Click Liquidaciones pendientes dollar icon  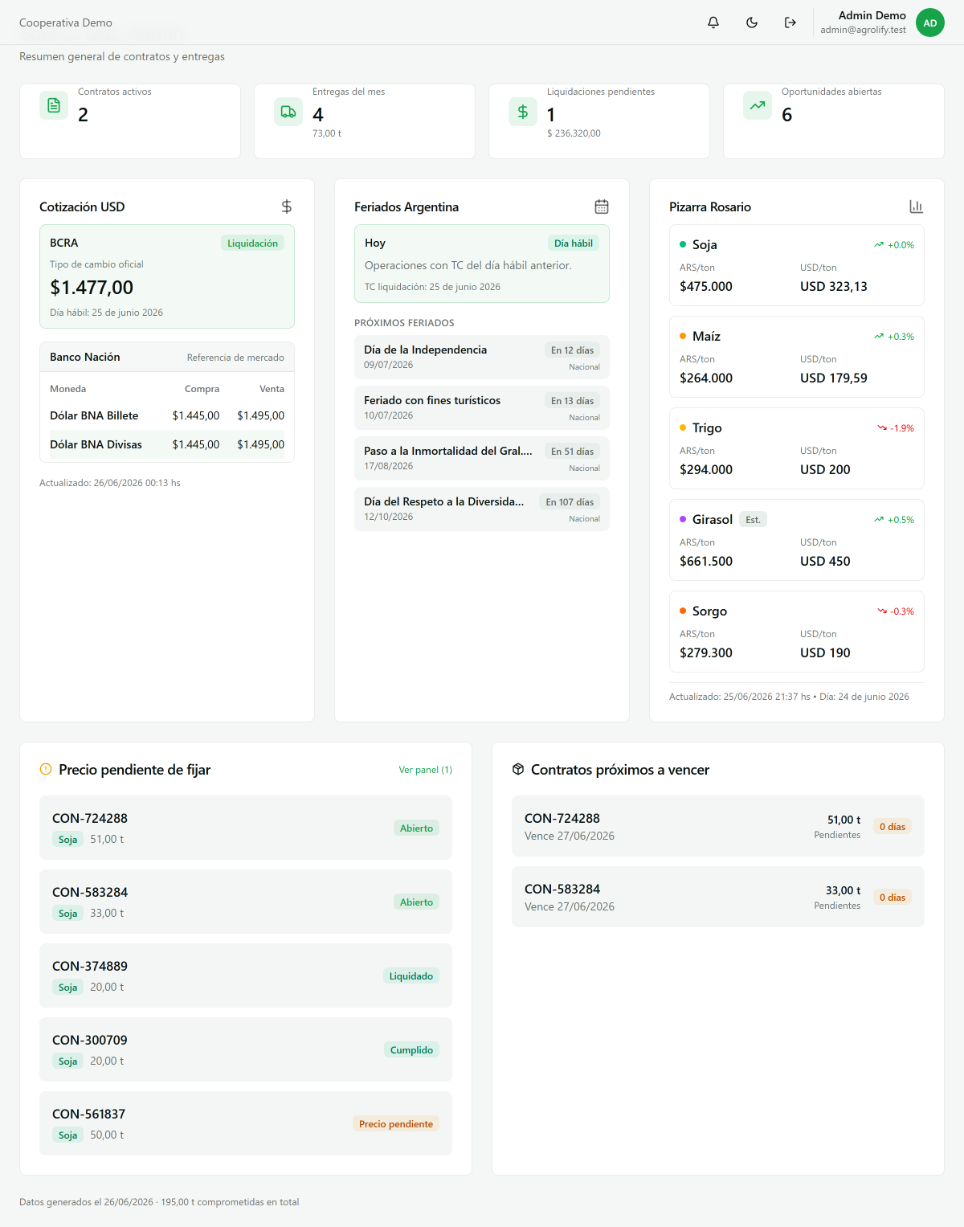click(523, 112)
